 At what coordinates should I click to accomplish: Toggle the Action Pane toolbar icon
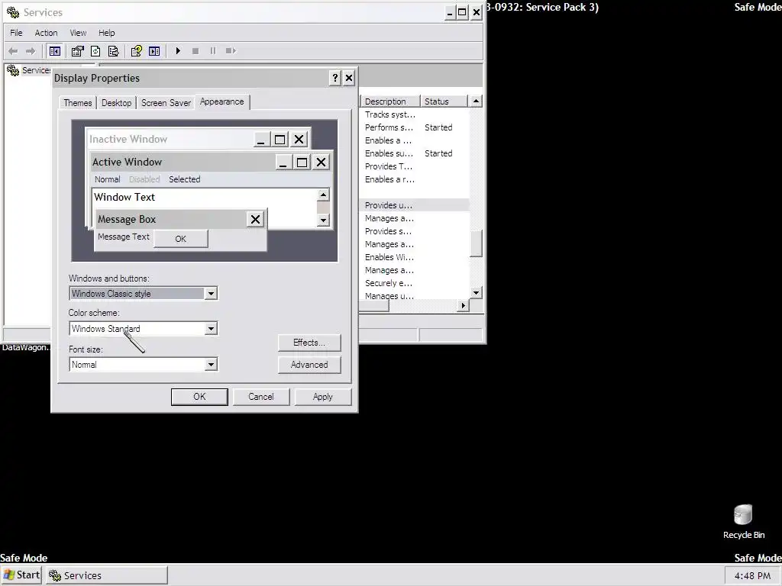(154, 51)
